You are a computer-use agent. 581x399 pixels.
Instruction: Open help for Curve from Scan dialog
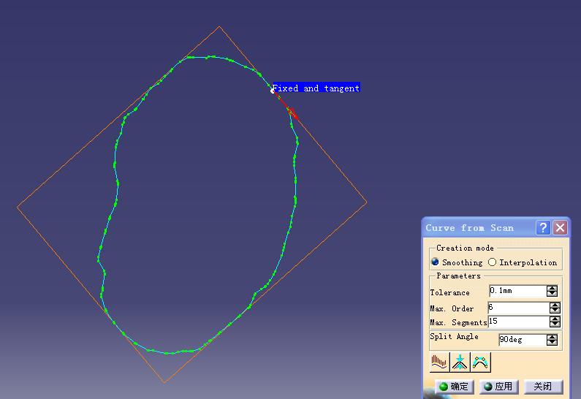(543, 227)
